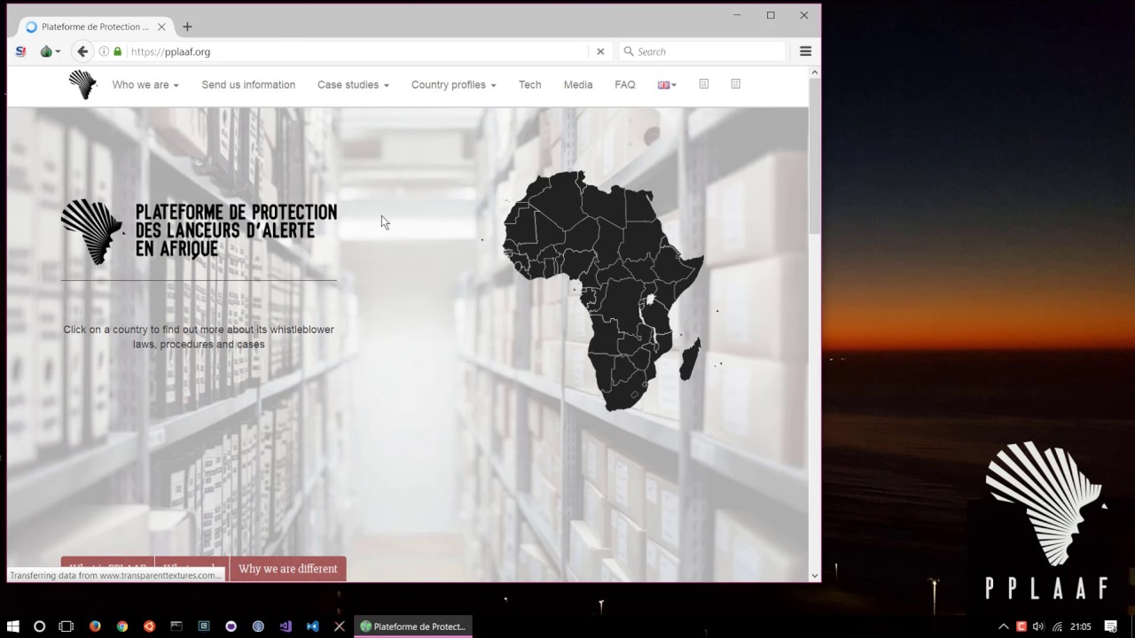Click the Cortana circle icon in taskbar

[x=39, y=626]
